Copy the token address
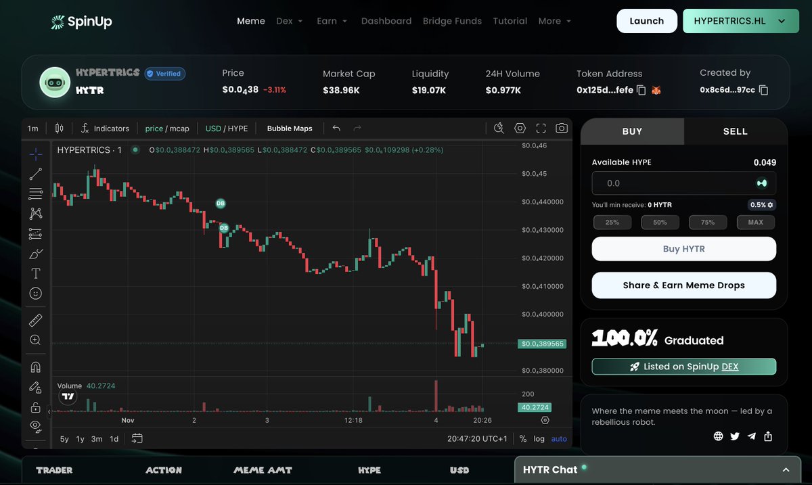The image size is (812, 485). [x=641, y=90]
